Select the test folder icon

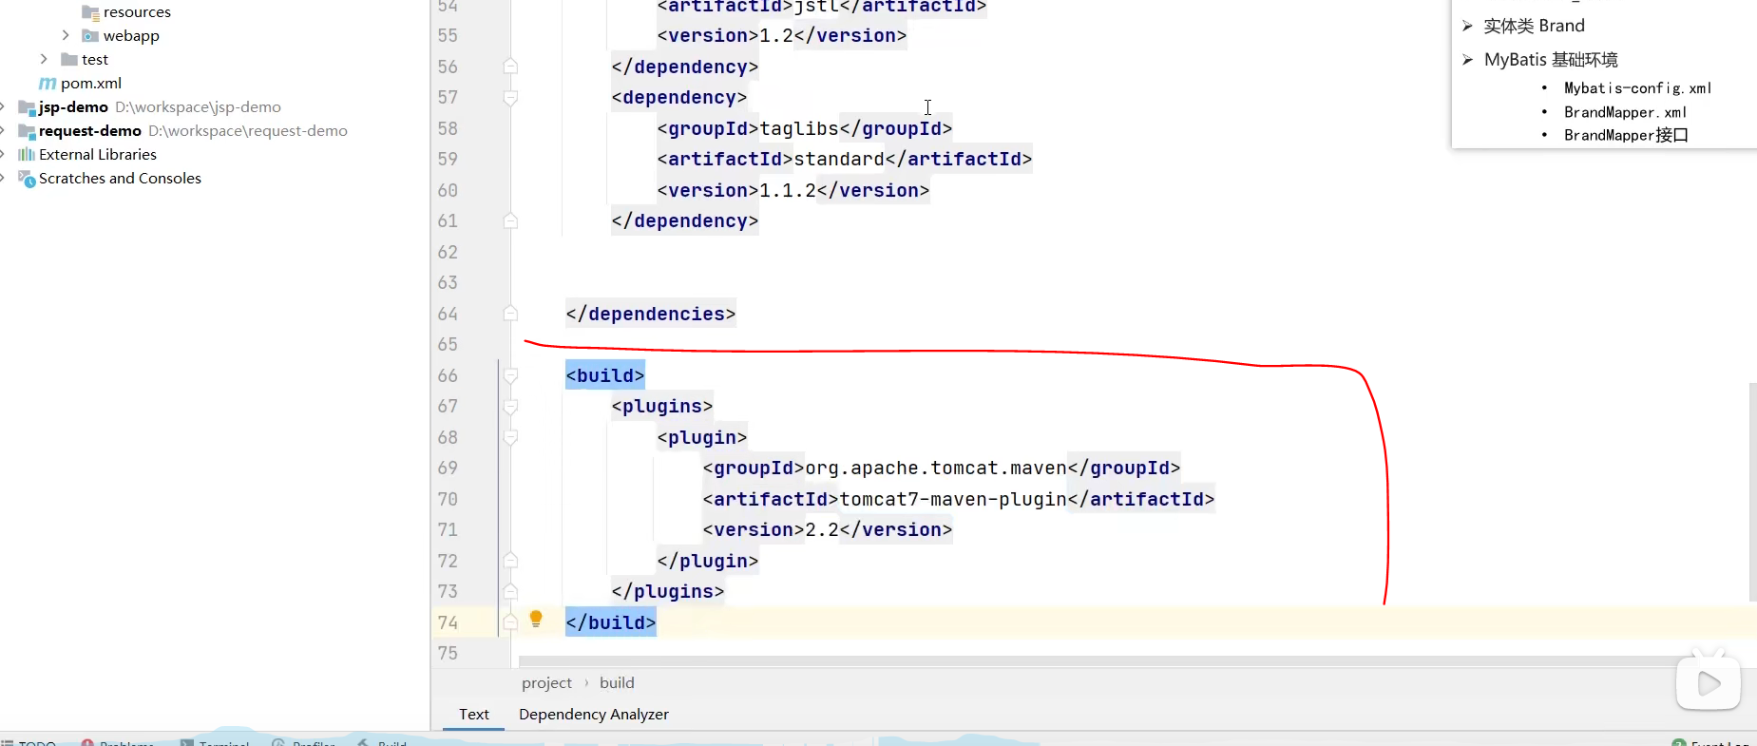tap(69, 60)
